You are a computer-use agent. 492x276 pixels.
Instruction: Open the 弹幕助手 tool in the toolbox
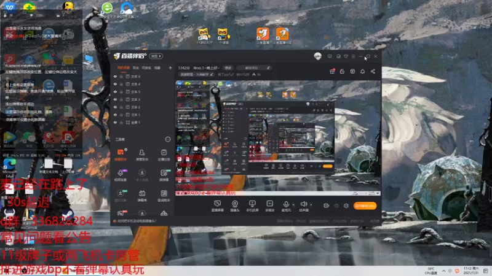(x=121, y=155)
